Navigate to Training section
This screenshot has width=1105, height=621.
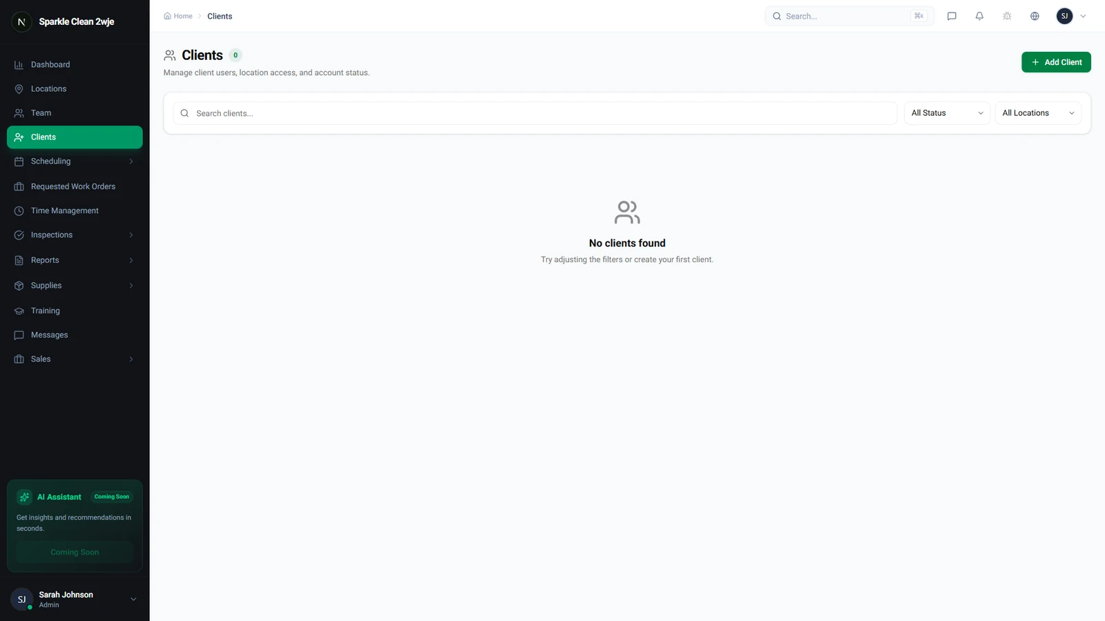tap(75, 311)
